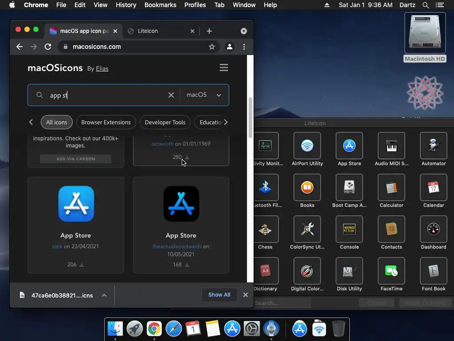Open Spotlight search in menu bar
This screenshot has width=454, height=341.
pyautogui.click(x=425, y=5)
